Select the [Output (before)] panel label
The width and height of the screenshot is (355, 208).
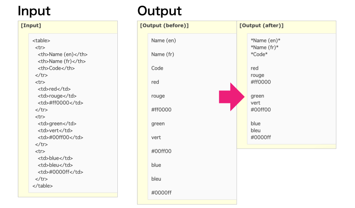coord(165,25)
